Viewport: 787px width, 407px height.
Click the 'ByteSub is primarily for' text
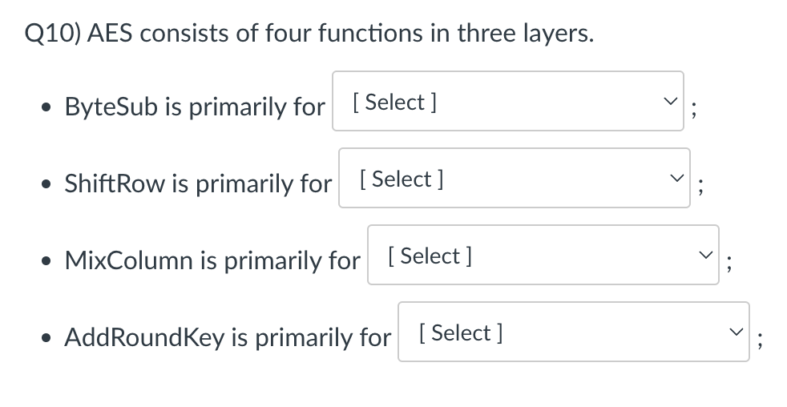coord(195,107)
